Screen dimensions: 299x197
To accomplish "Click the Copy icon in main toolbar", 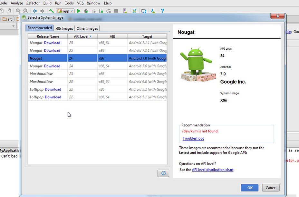I will pos(2,11).
